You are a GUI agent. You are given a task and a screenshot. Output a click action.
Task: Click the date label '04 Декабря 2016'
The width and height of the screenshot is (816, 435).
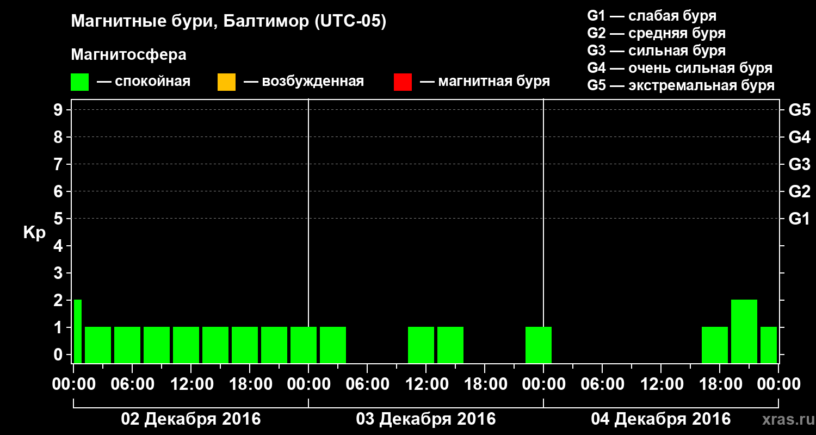click(660, 419)
